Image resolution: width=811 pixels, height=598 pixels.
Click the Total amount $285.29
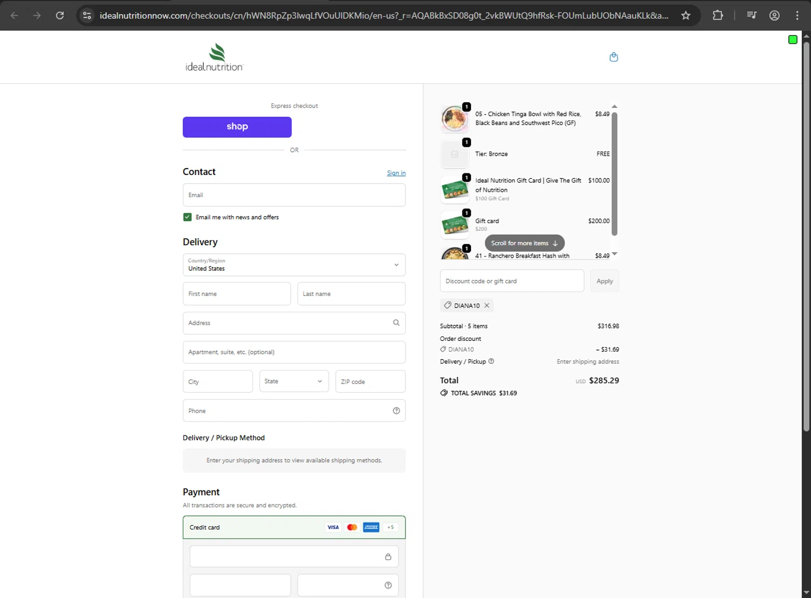604,380
